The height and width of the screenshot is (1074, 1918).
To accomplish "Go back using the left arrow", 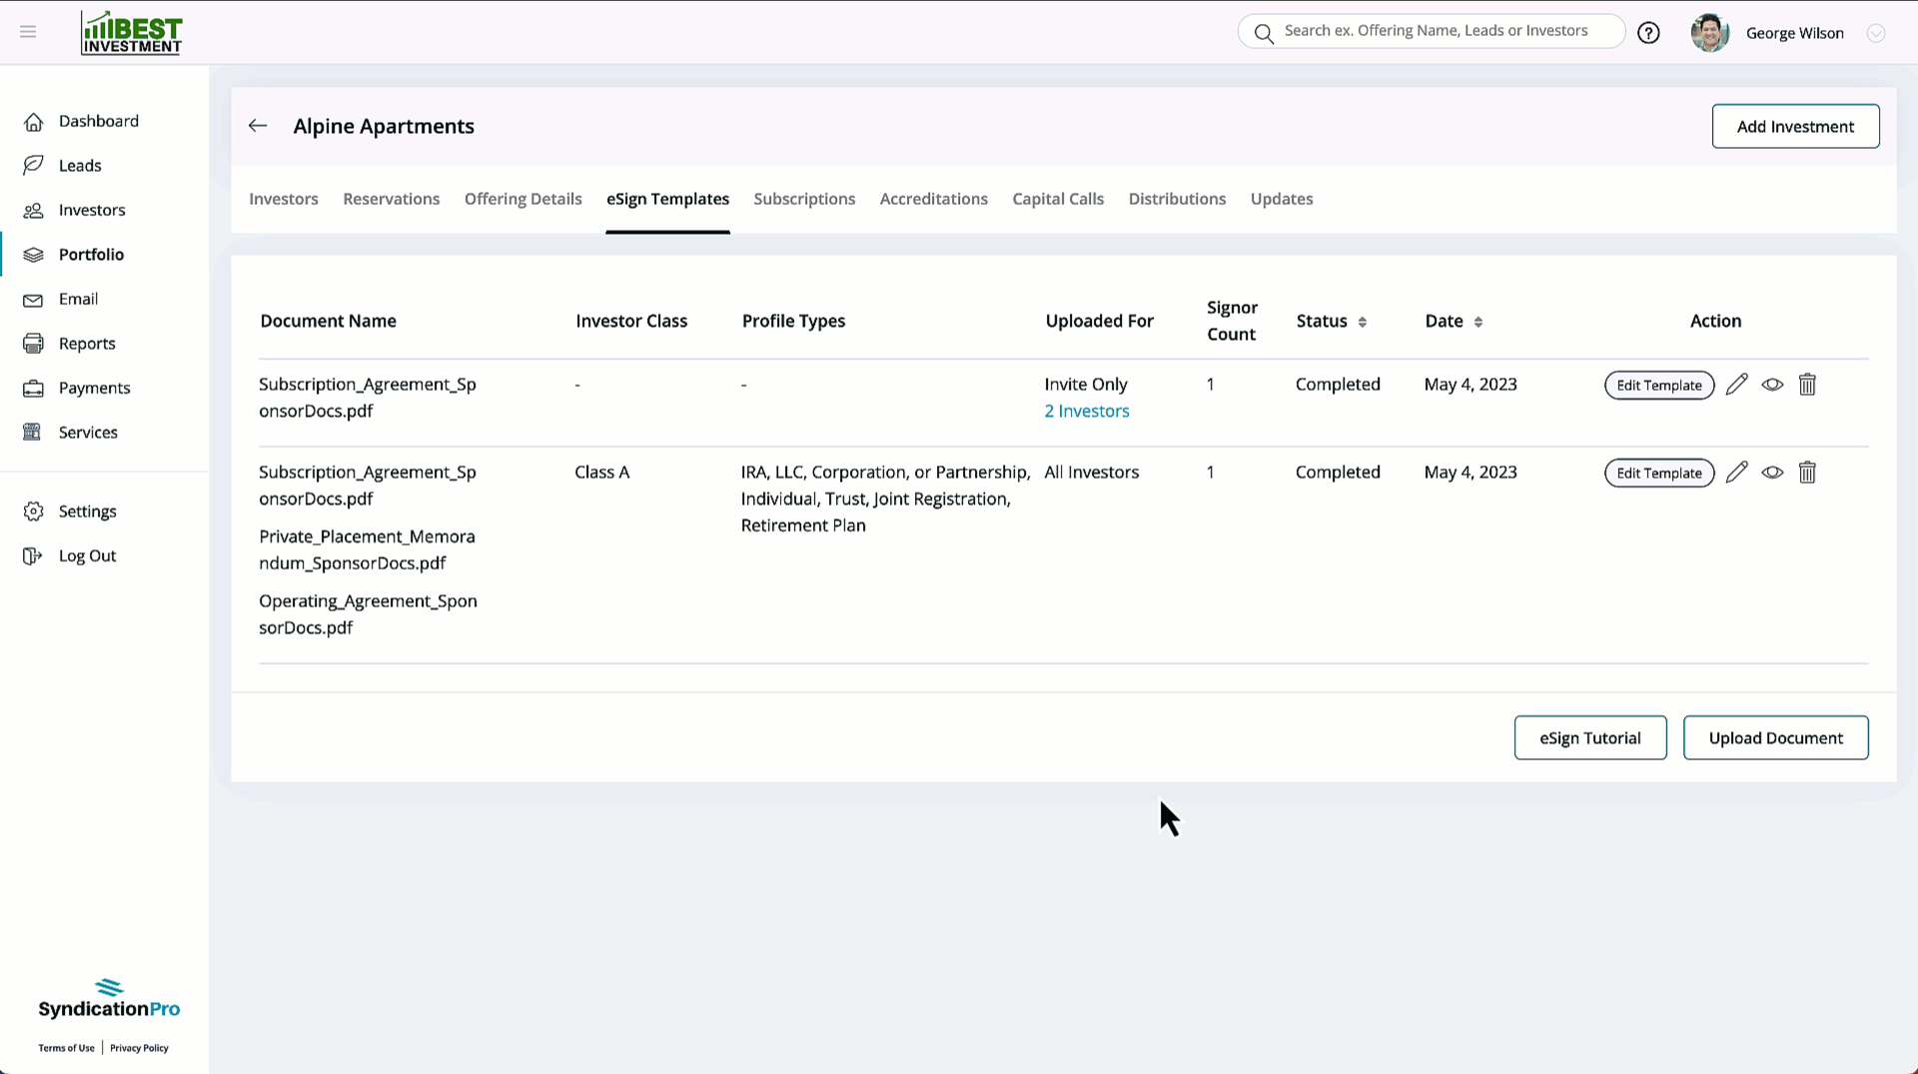I will [258, 126].
